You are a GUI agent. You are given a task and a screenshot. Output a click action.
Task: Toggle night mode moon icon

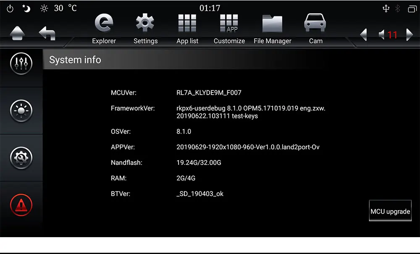pos(26,8)
